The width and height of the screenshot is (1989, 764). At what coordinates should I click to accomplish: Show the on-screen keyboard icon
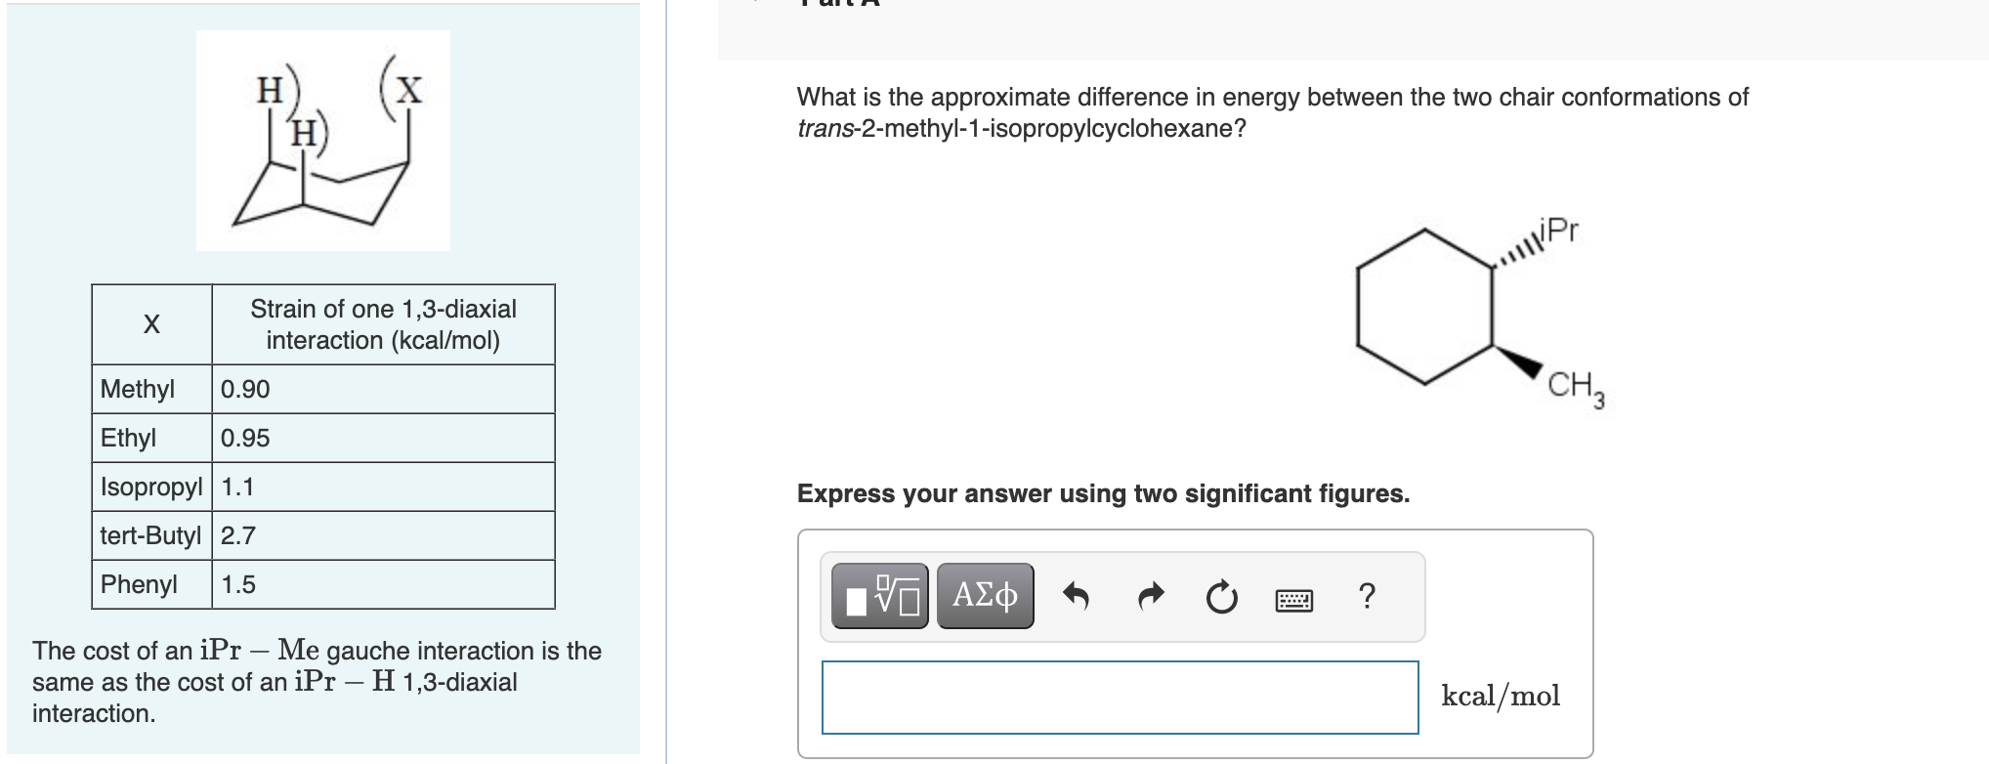click(x=1295, y=598)
